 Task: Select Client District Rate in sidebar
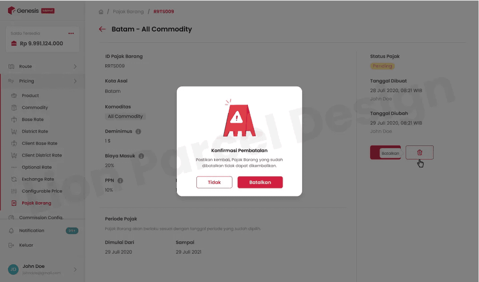point(42,156)
